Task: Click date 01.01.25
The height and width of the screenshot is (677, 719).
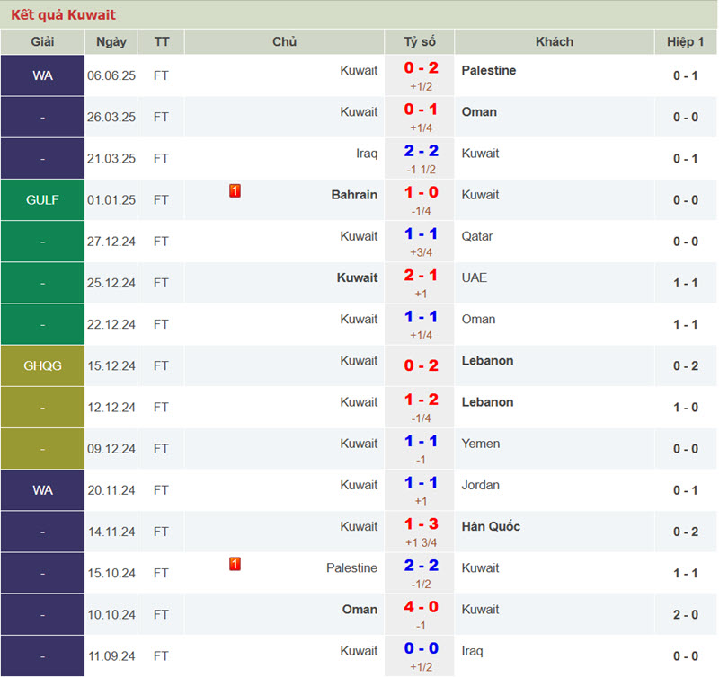Action: 111,200
